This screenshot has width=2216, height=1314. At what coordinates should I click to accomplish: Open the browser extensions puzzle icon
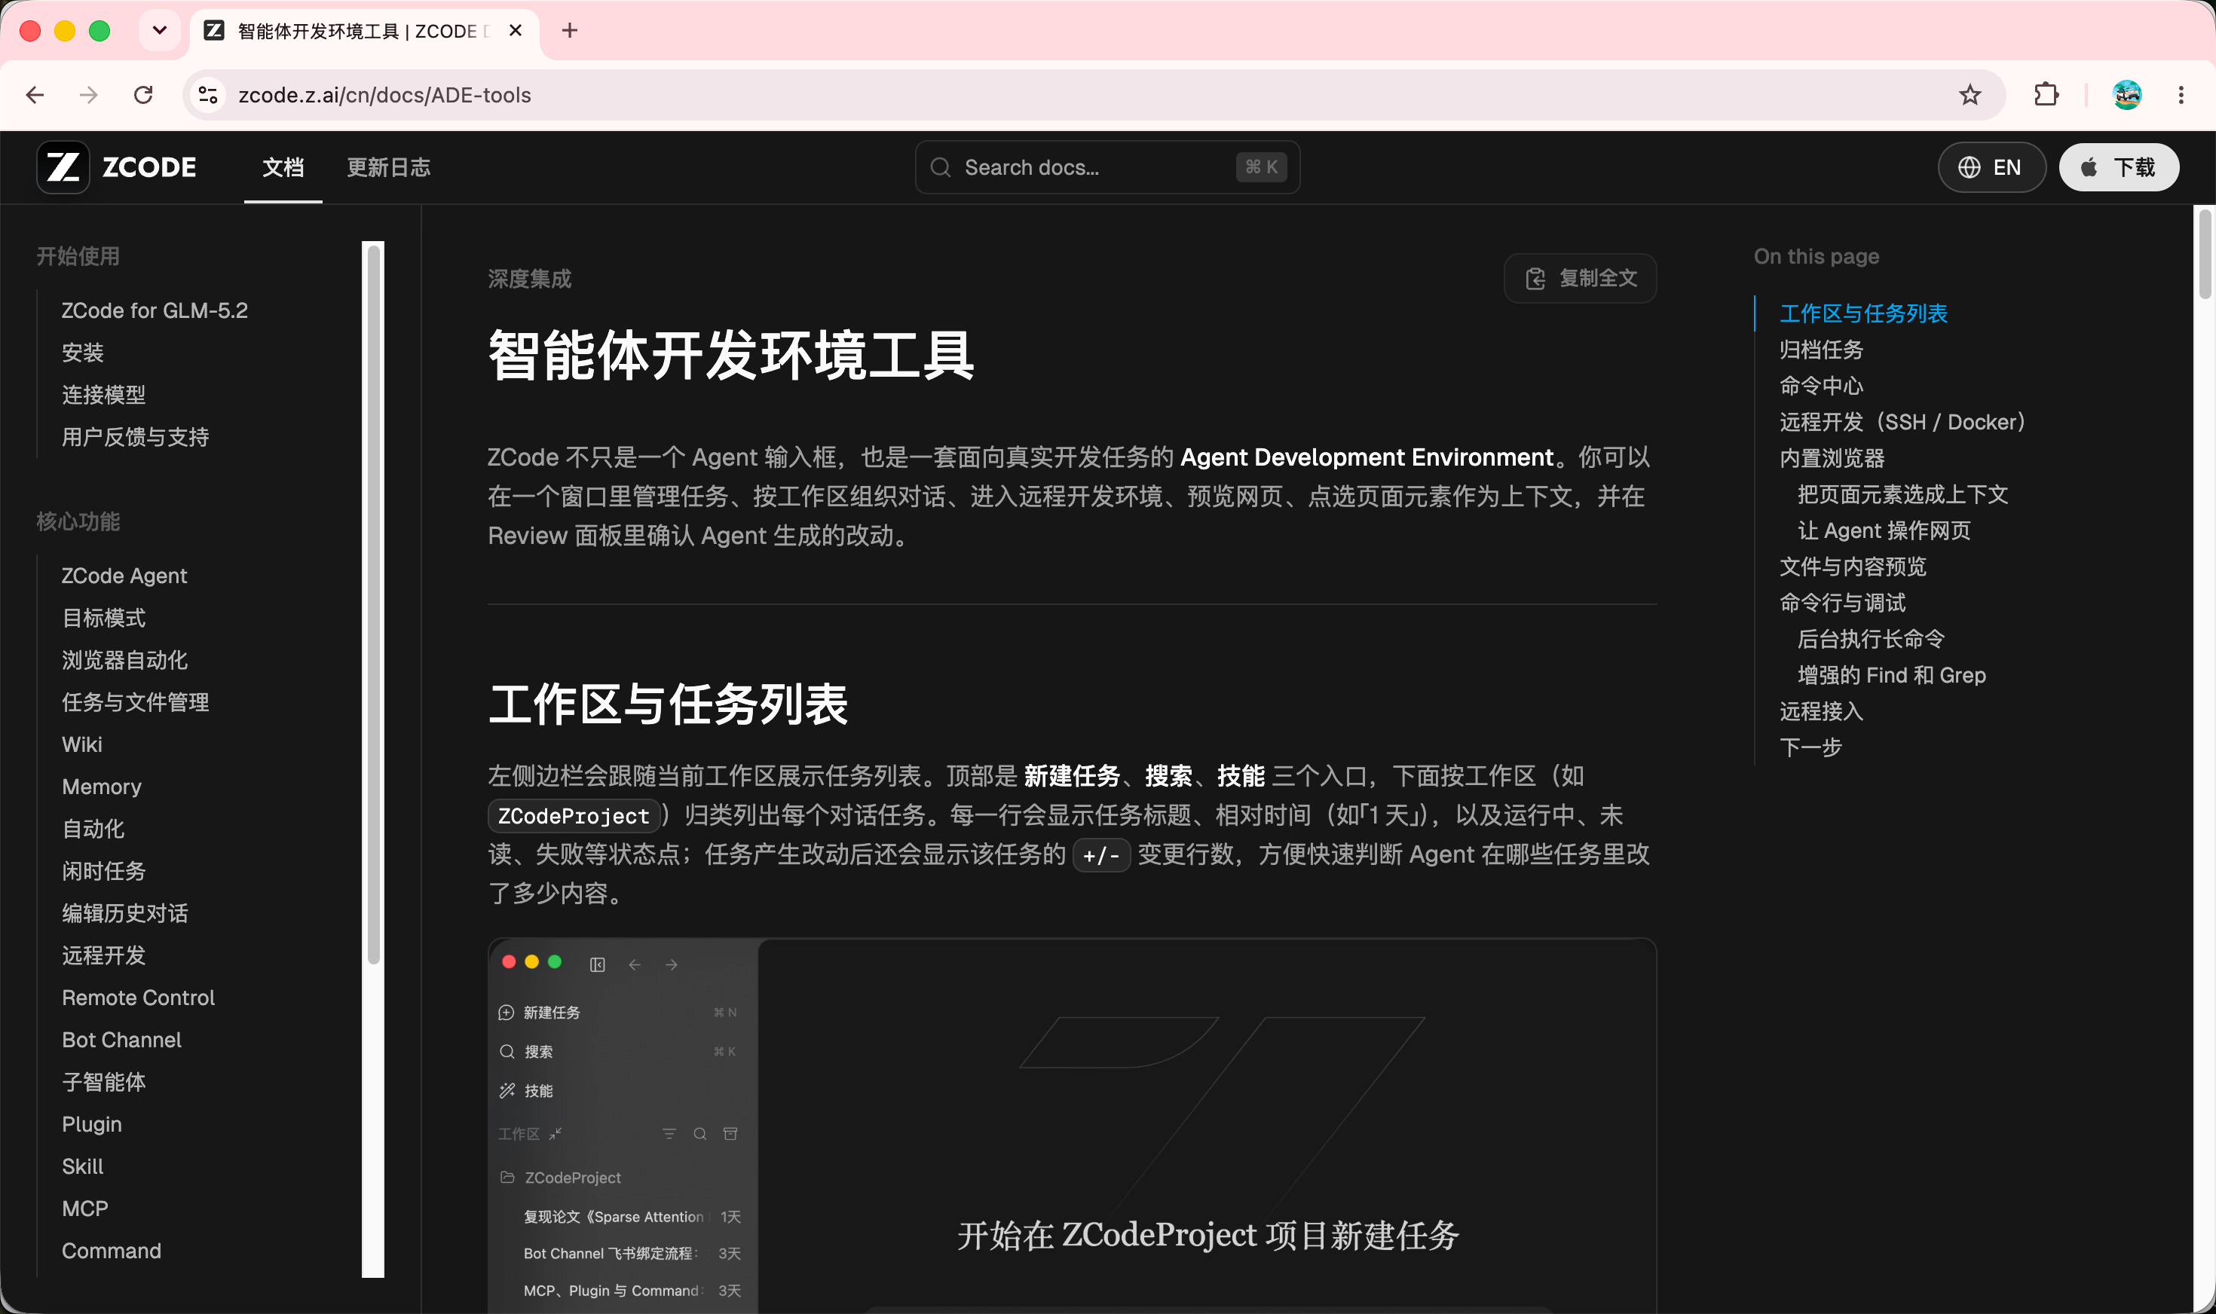click(2046, 95)
